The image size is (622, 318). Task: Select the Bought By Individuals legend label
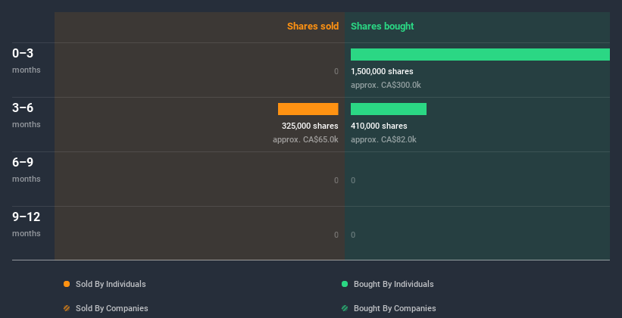[393, 284]
